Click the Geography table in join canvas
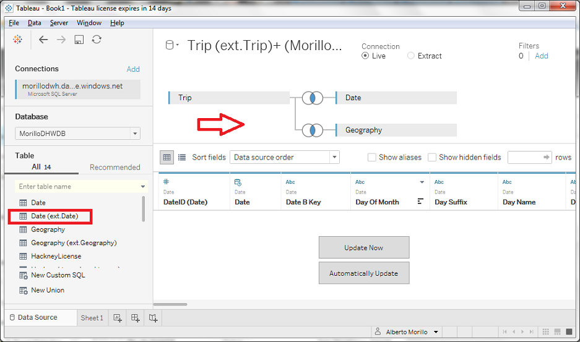The height and width of the screenshot is (342, 580). 396,130
